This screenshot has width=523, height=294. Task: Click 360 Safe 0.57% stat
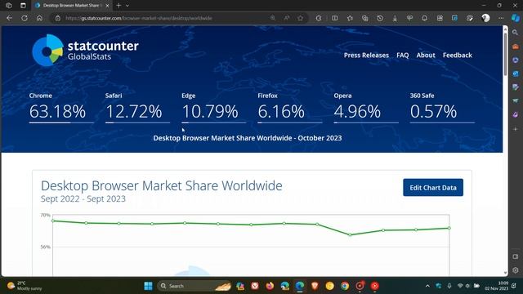pos(442,107)
